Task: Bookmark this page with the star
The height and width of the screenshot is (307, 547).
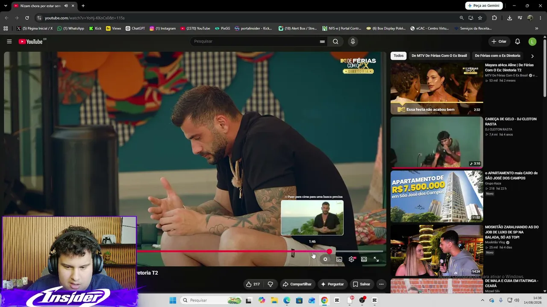Action: 480,18
